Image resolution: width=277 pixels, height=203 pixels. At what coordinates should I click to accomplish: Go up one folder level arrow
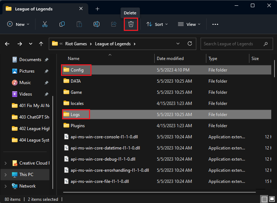(x=41, y=44)
